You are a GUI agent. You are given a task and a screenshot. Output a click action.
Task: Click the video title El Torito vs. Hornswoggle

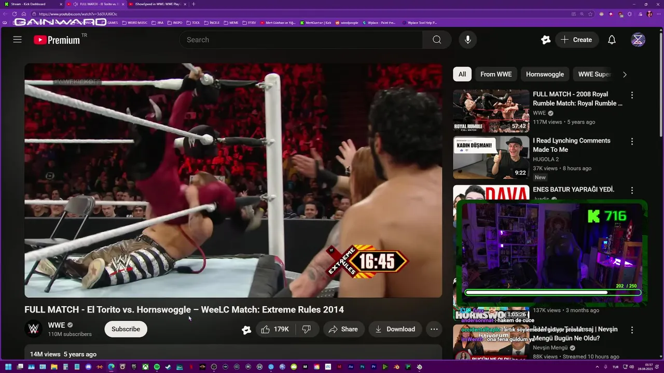point(184,310)
